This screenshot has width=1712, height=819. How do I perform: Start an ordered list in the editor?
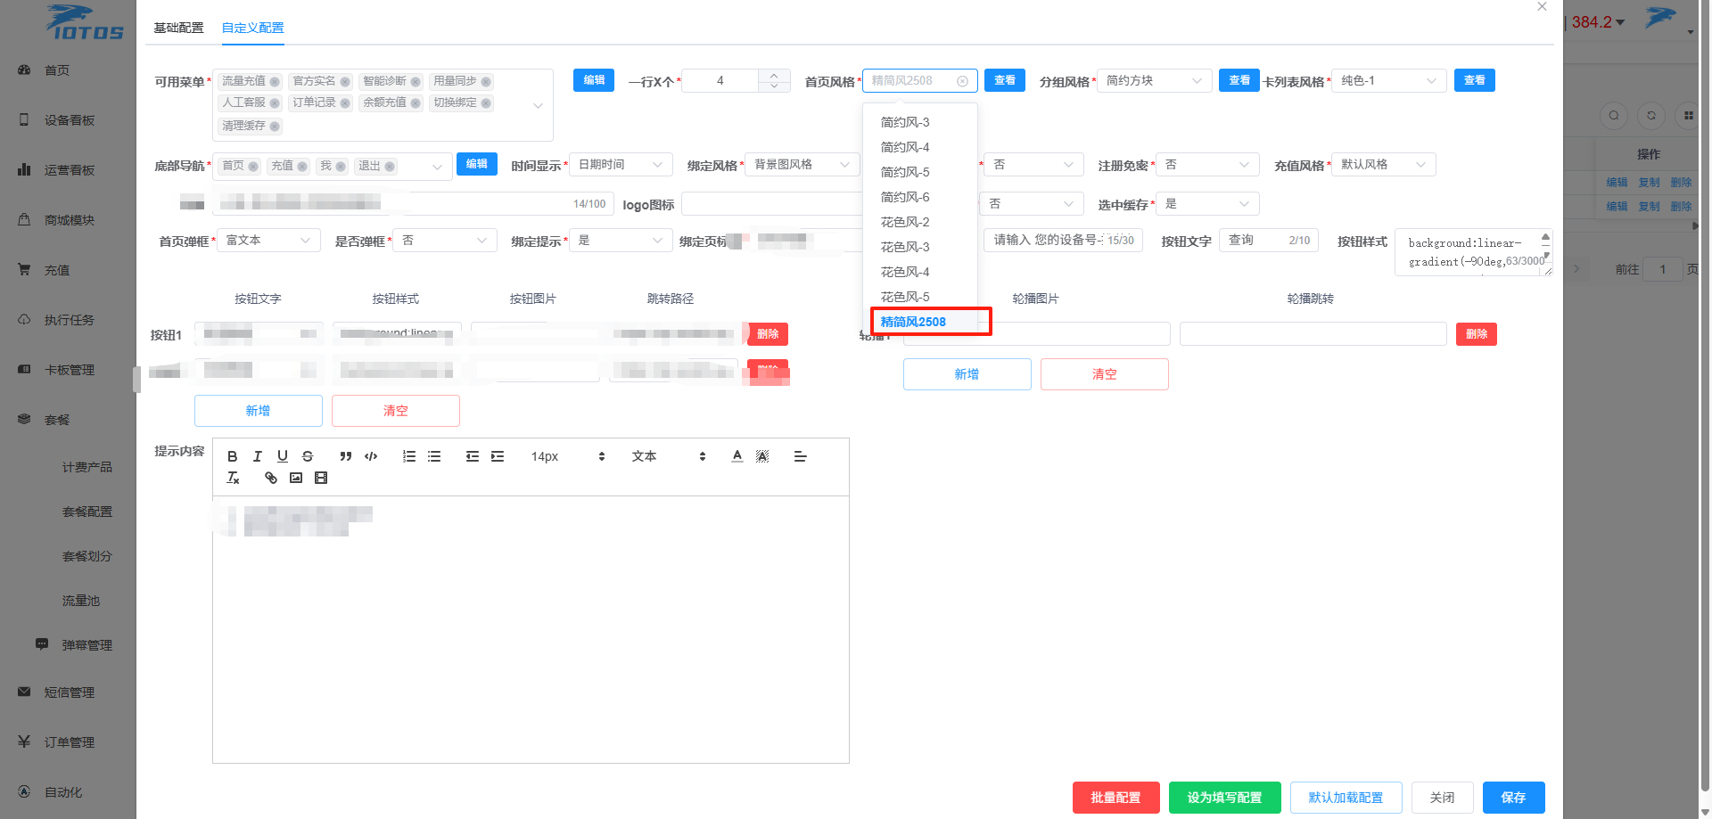(x=409, y=456)
